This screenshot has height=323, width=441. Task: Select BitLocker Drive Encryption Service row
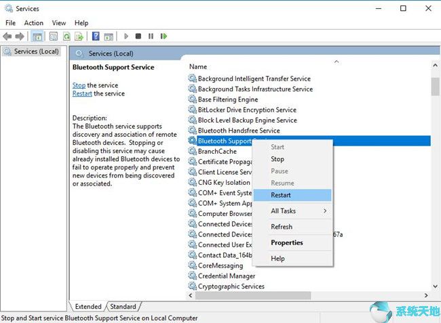pos(309,110)
